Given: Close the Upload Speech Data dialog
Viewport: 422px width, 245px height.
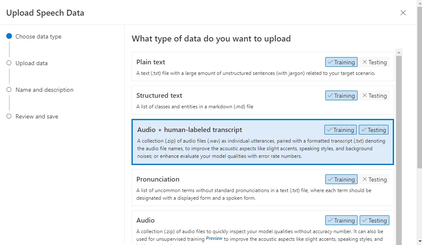Looking at the screenshot, I should point(403,13).
